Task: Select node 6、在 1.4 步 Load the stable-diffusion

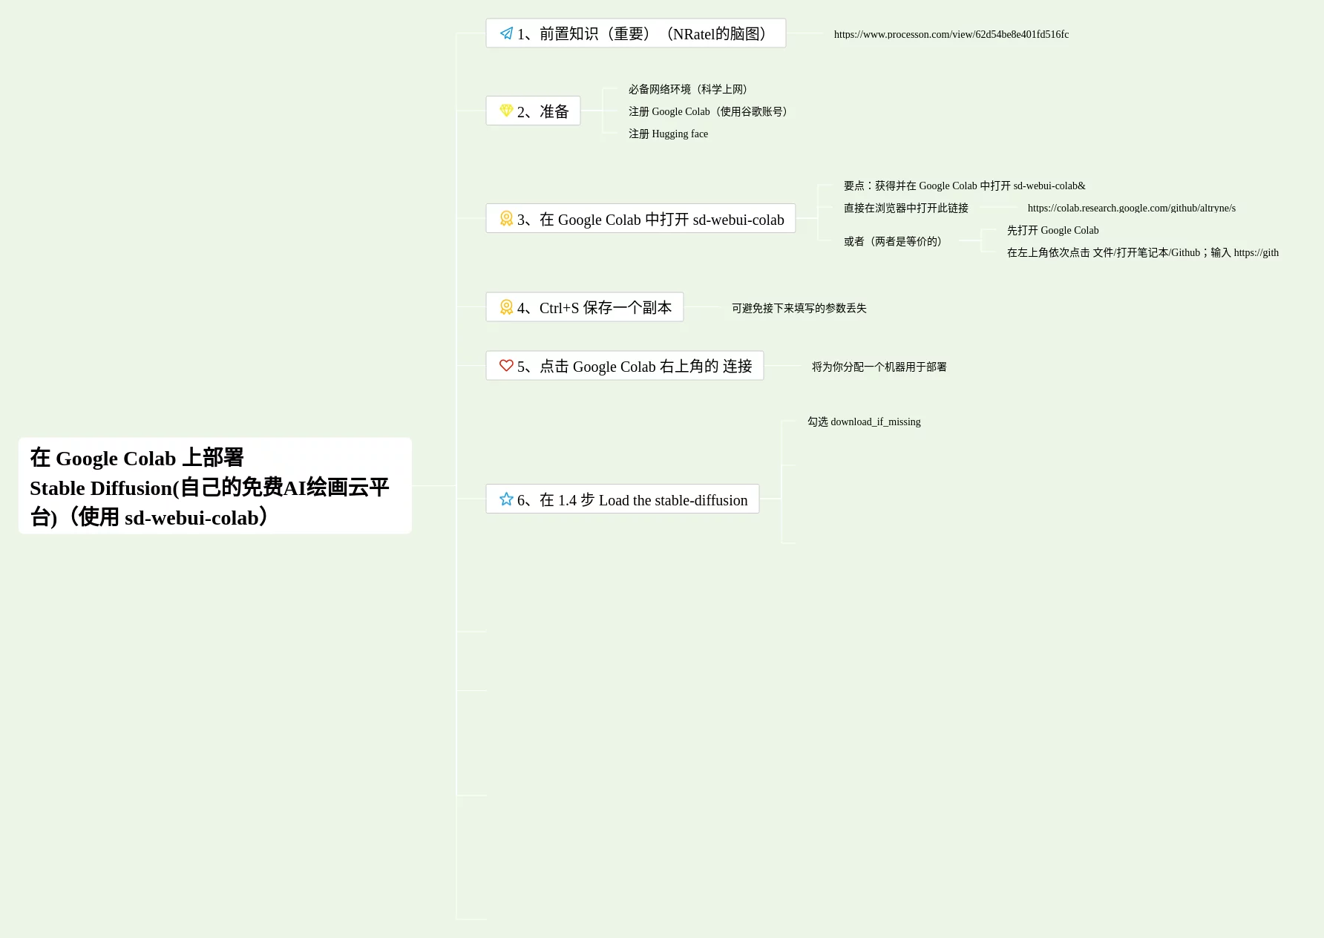Action: point(623,499)
